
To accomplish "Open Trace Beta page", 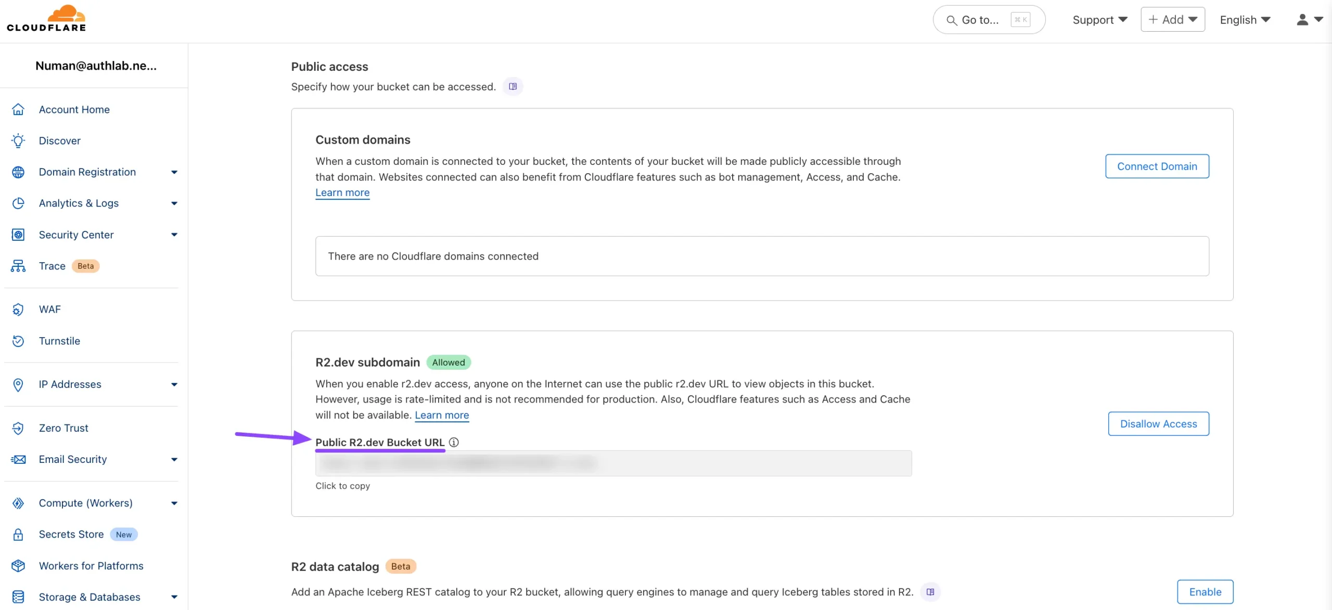I will (52, 266).
